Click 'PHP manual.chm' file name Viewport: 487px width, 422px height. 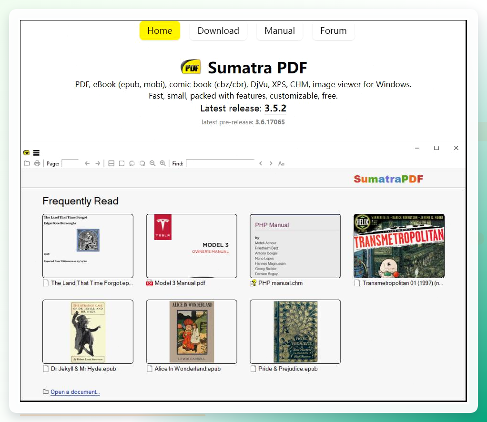(x=281, y=283)
